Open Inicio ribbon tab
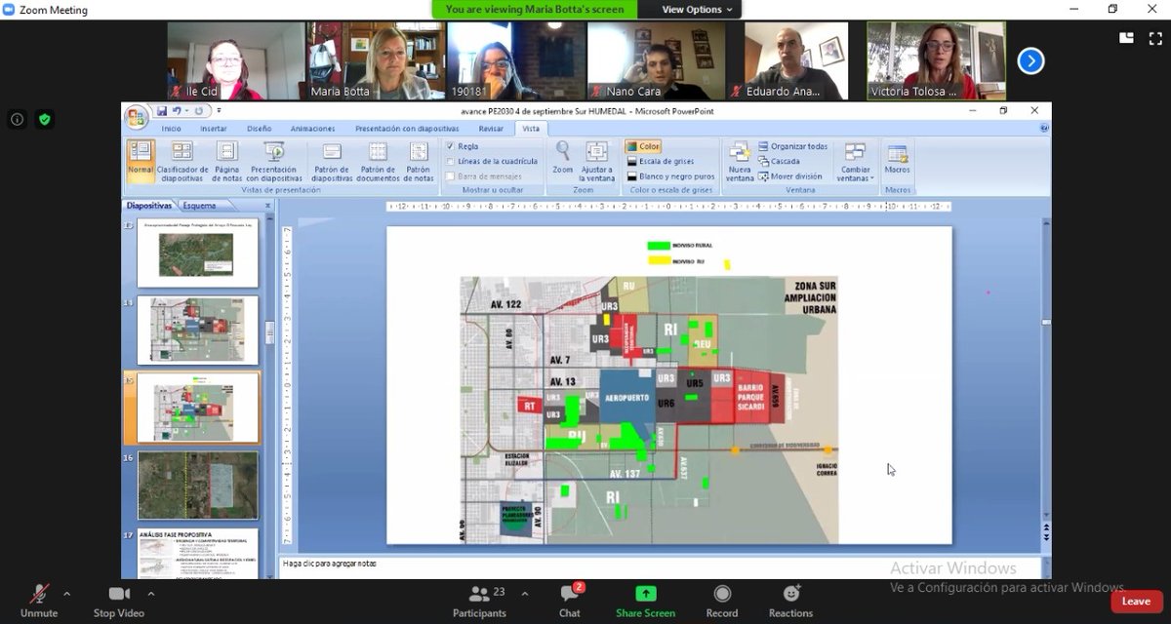 click(172, 128)
